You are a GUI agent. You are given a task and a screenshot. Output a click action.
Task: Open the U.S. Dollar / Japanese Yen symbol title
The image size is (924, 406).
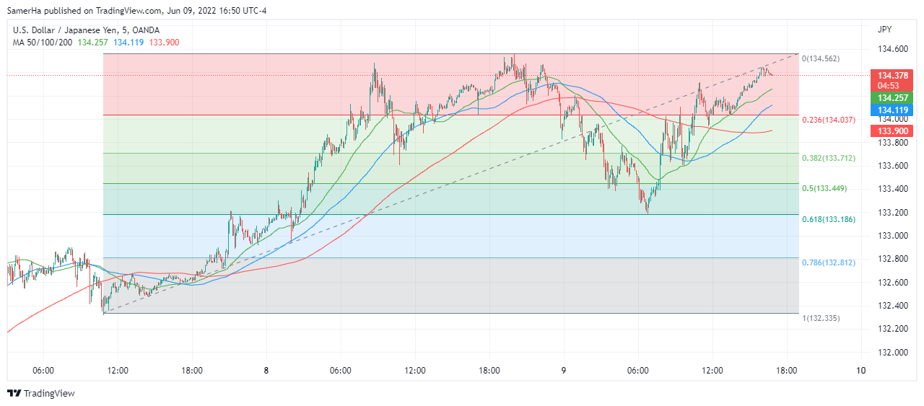tap(86, 30)
